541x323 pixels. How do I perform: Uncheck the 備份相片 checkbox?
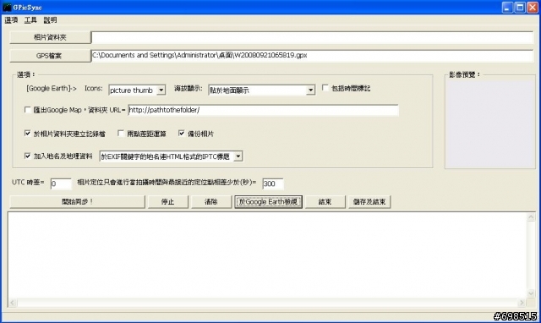coord(182,134)
